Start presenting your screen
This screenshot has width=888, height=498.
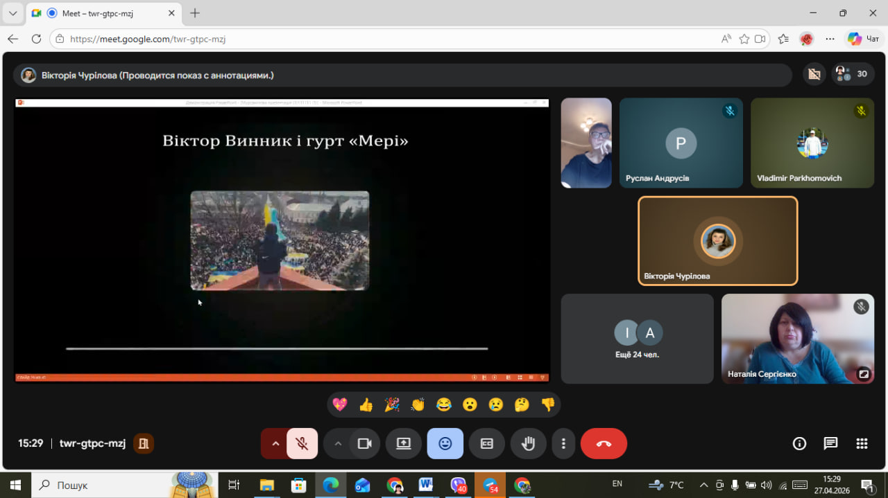404,444
